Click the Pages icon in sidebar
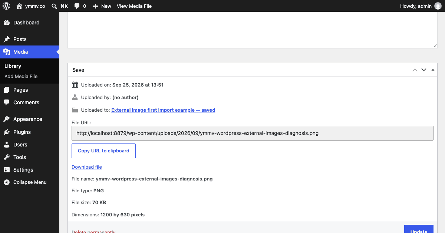This screenshot has height=233, width=445. coord(7,90)
